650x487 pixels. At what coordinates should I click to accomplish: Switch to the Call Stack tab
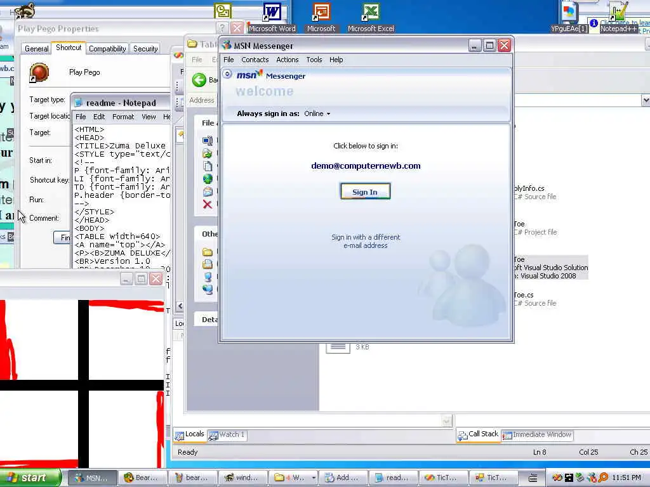479,434
